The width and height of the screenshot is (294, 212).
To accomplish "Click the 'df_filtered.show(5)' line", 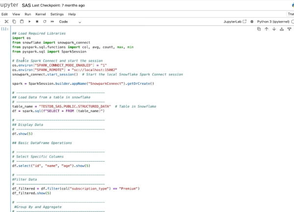I will 31,193.
